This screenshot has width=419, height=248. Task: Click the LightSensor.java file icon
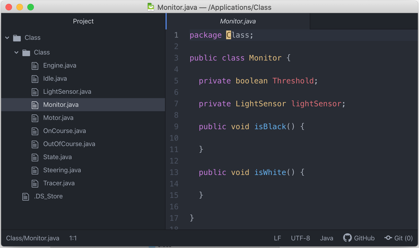click(x=35, y=92)
